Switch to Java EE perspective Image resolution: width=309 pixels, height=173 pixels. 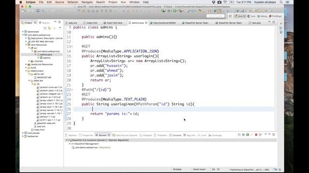point(240,16)
